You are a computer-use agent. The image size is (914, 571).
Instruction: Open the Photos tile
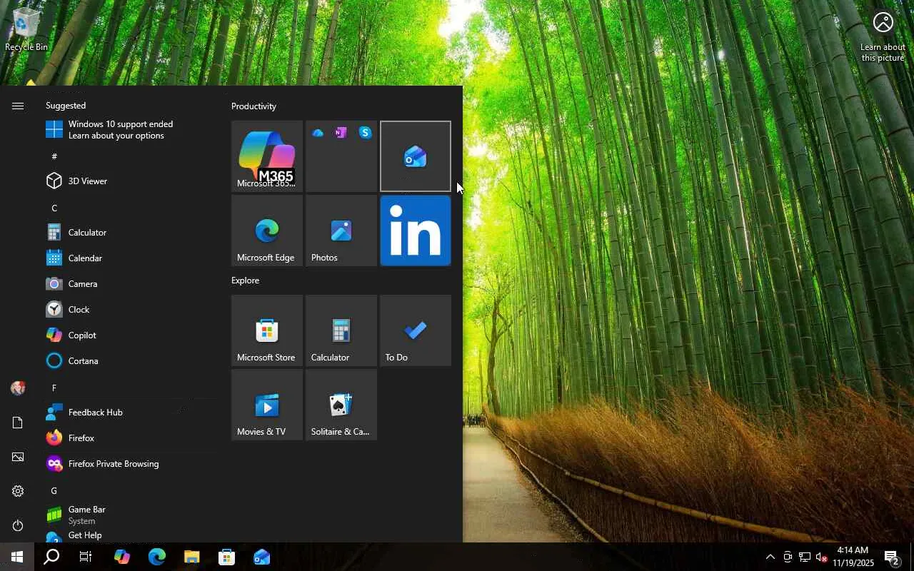point(341,231)
